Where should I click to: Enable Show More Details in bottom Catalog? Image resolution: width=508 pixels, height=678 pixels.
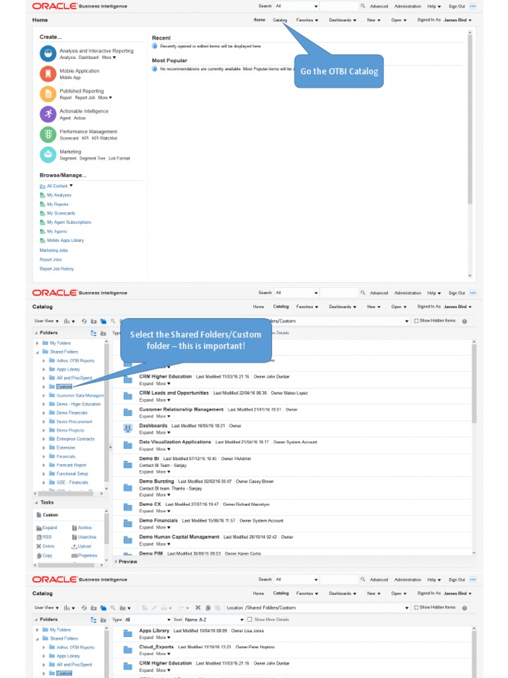(249, 620)
